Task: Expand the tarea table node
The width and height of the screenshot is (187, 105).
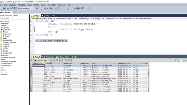Action: (1, 36)
